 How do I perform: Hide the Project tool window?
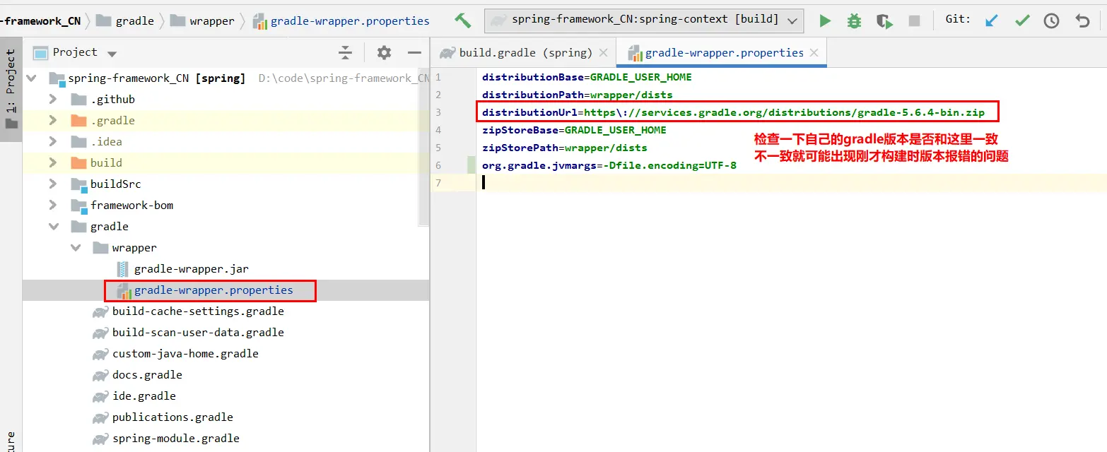tap(415, 52)
